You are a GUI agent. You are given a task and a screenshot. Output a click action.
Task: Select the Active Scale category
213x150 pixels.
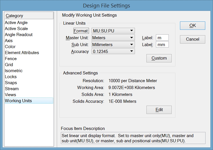16,29
